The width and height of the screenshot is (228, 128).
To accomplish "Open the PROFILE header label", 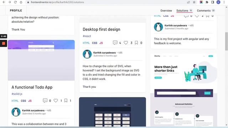I will tap(16, 10).
